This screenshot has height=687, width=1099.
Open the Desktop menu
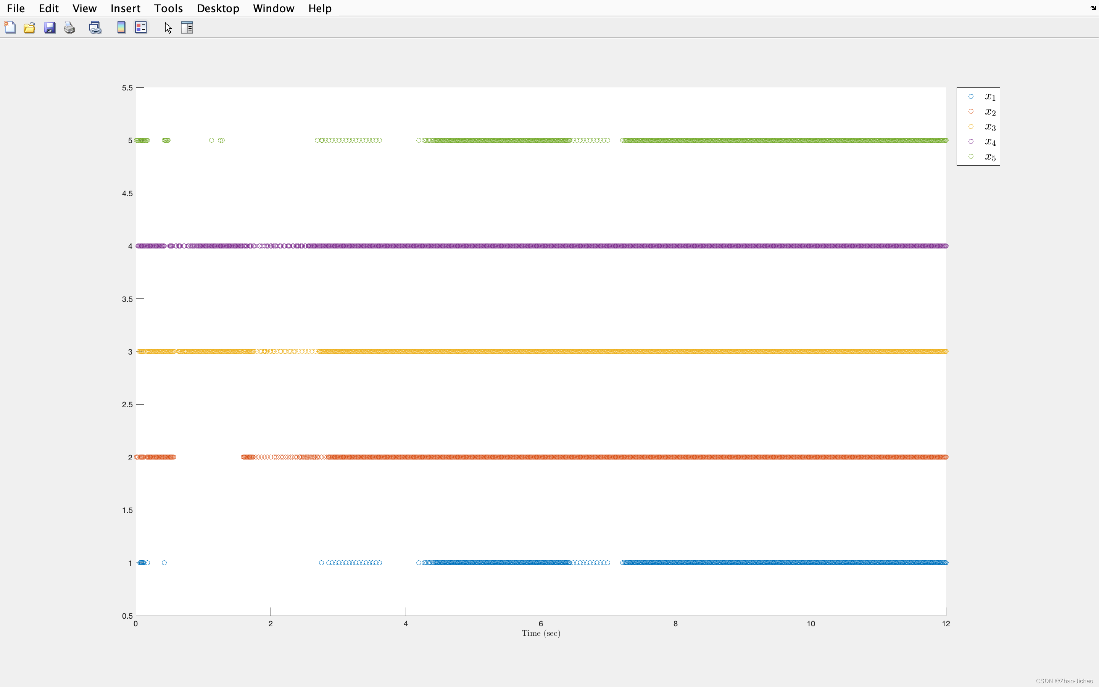click(218, 8)
